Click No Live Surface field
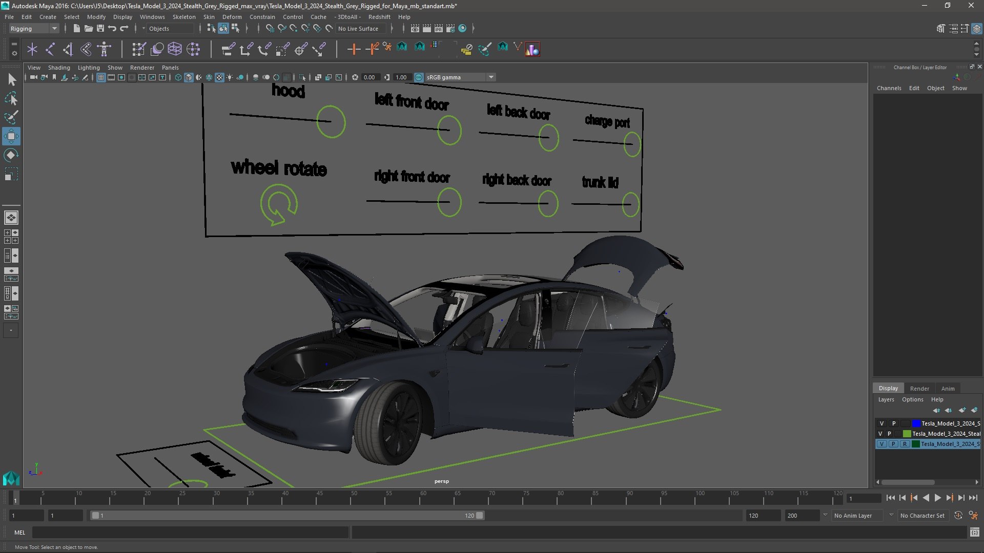This screenshot has height=553, width=984. [361, 29]
